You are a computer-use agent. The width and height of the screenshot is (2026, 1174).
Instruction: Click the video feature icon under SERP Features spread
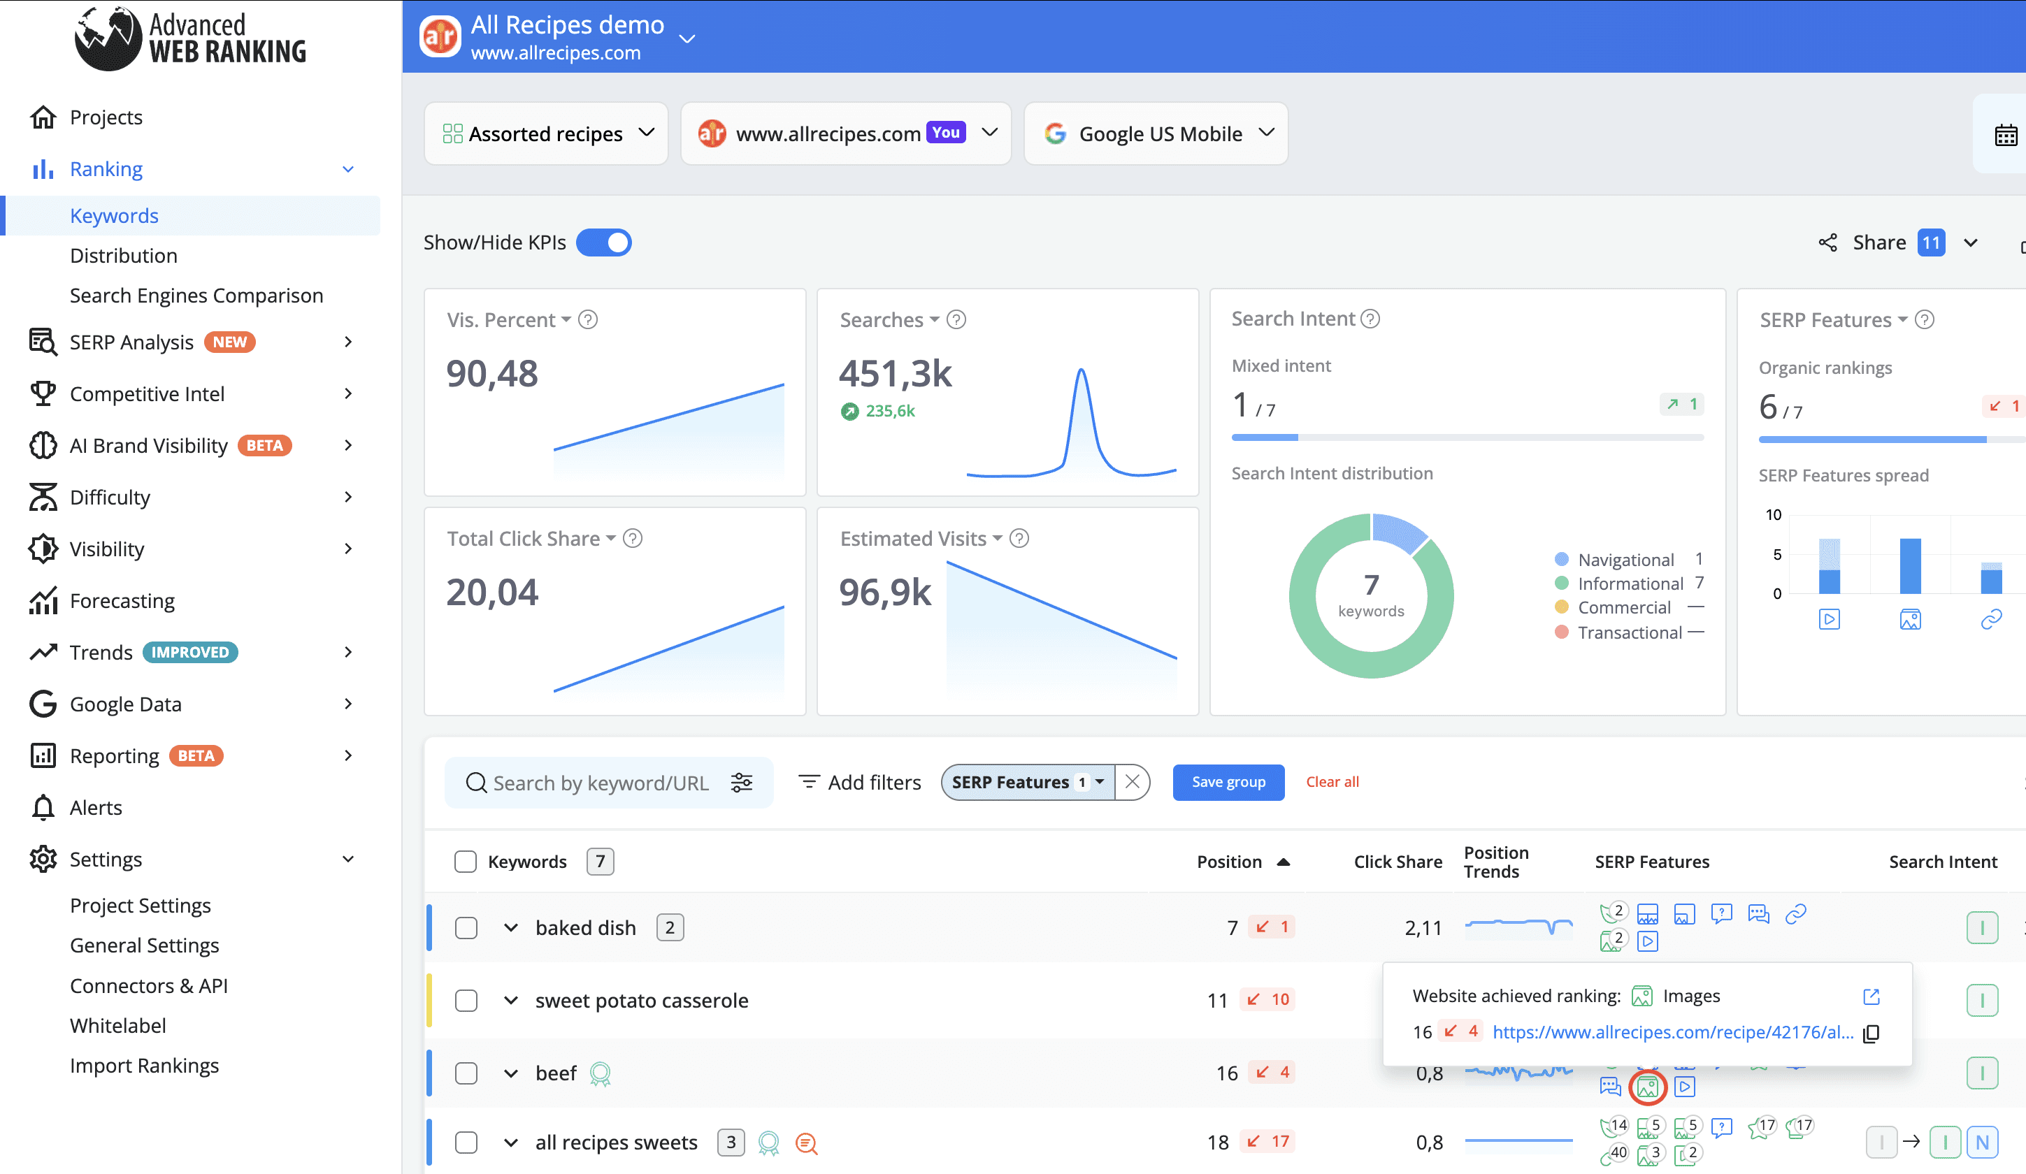pos(1829,620)
